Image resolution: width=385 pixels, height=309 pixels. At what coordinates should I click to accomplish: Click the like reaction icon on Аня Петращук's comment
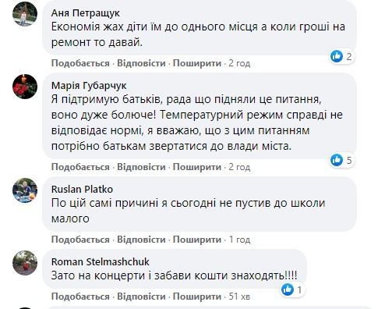point(337,56)
